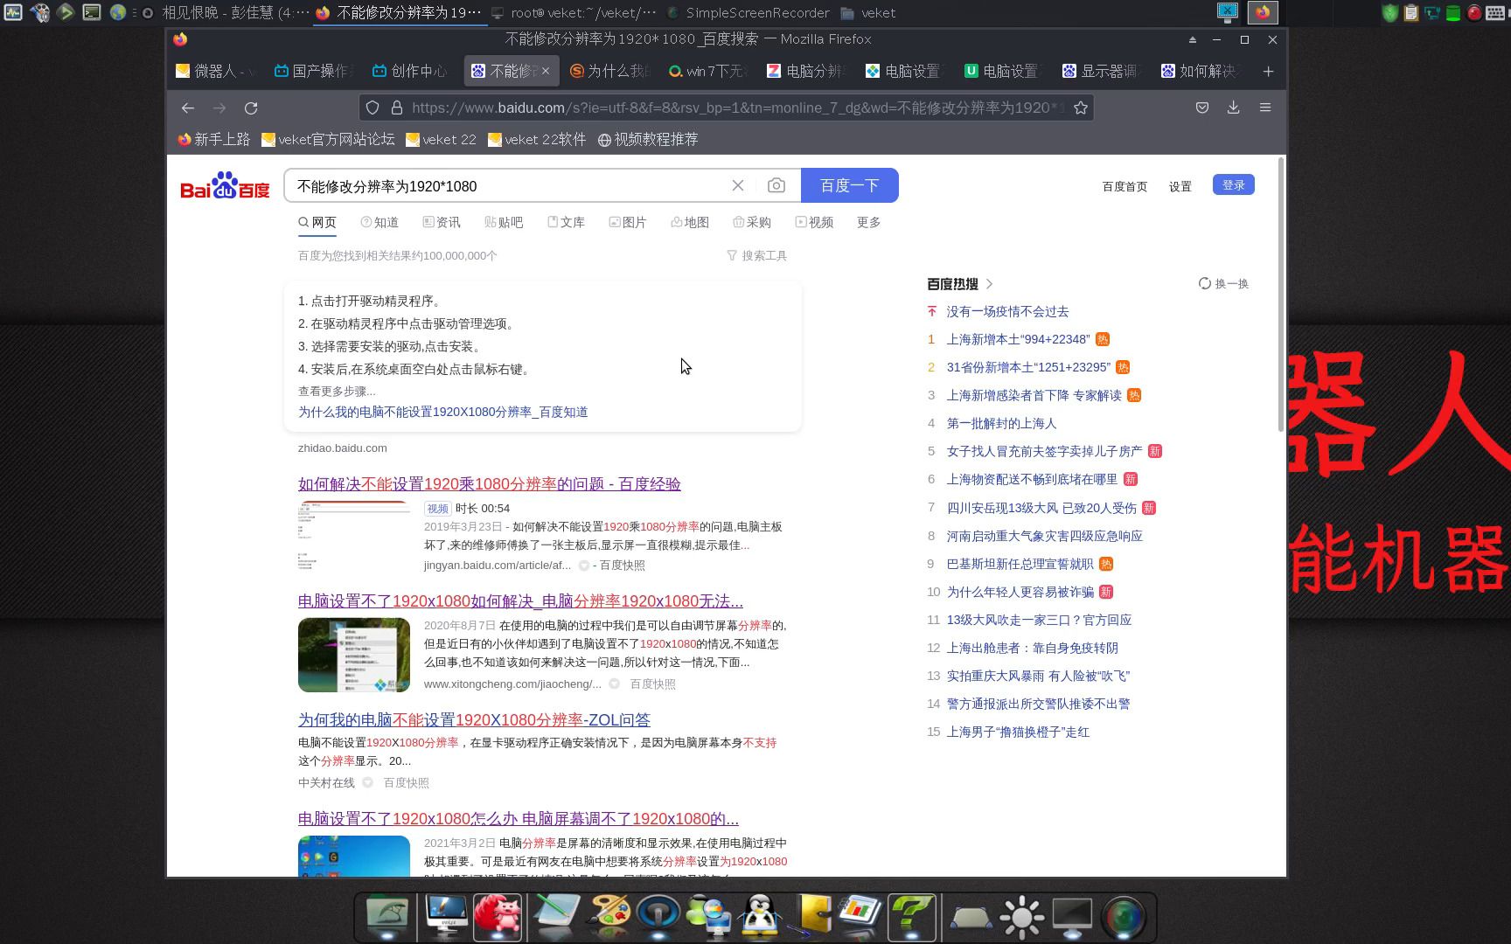Open the brightness sun icon in dock
Viewport: 1511px width, 944px height.
coord(1021,917)
